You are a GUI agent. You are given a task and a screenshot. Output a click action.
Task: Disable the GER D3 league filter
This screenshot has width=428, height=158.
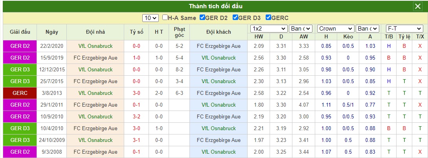pos(235,17)
